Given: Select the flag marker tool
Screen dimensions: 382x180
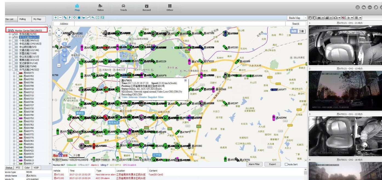Looking at the screenshot, I should click(x=70, y=17).
